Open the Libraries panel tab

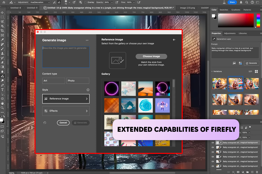[x=243, y=33]
